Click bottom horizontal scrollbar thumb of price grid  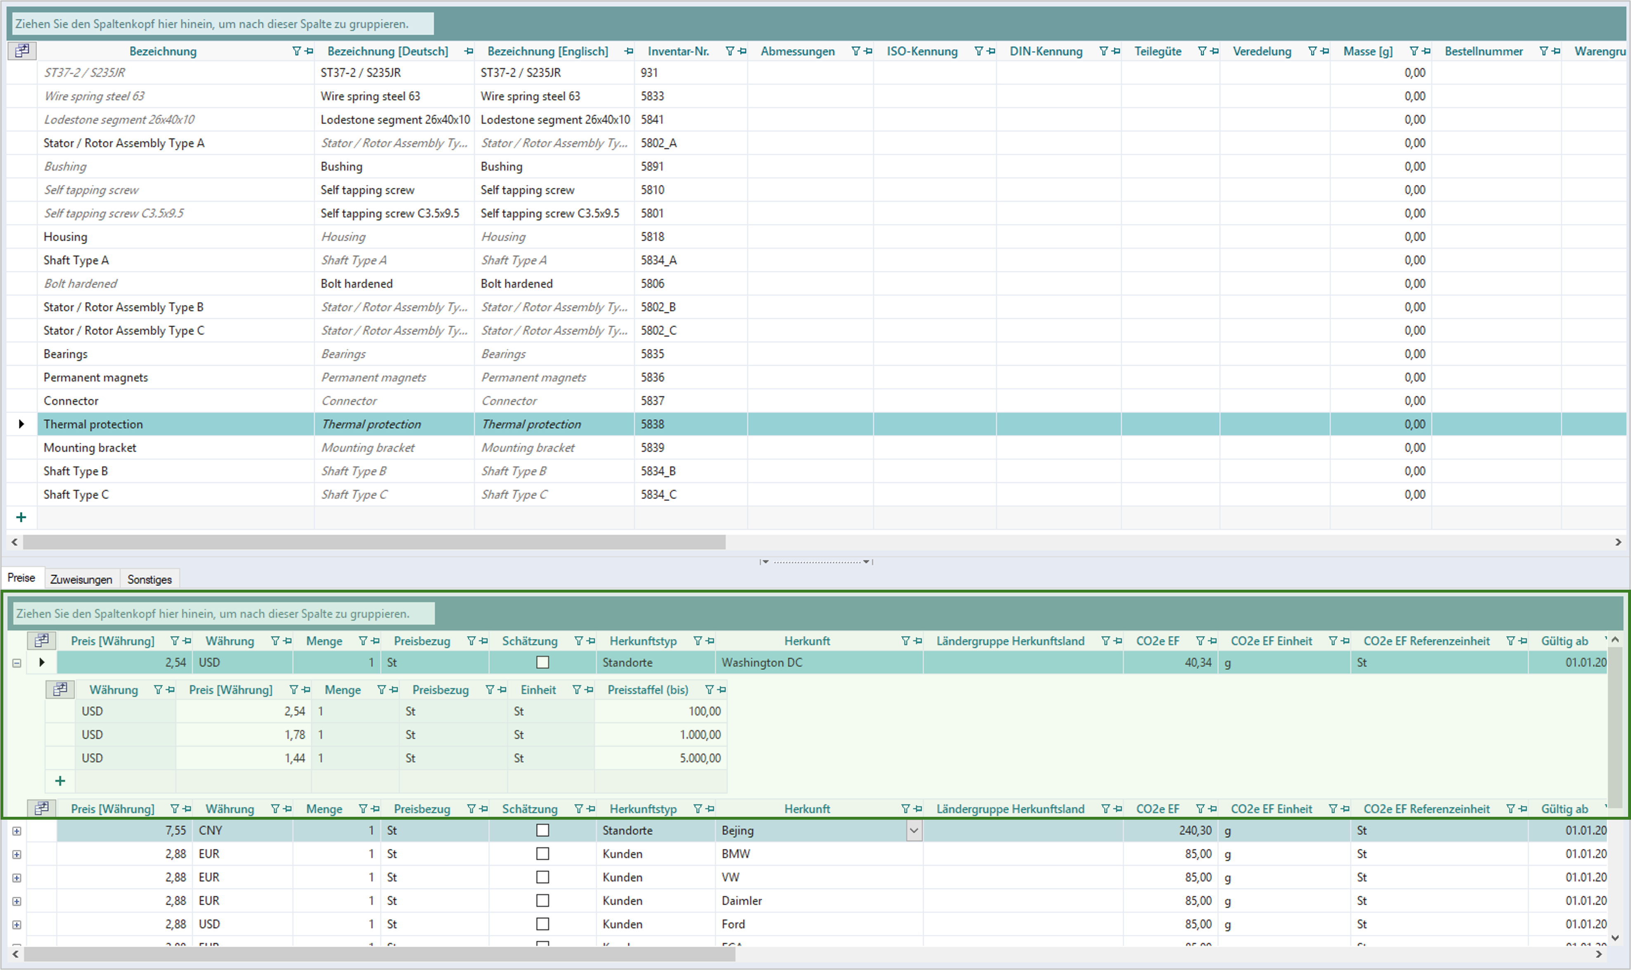(379, 955)
